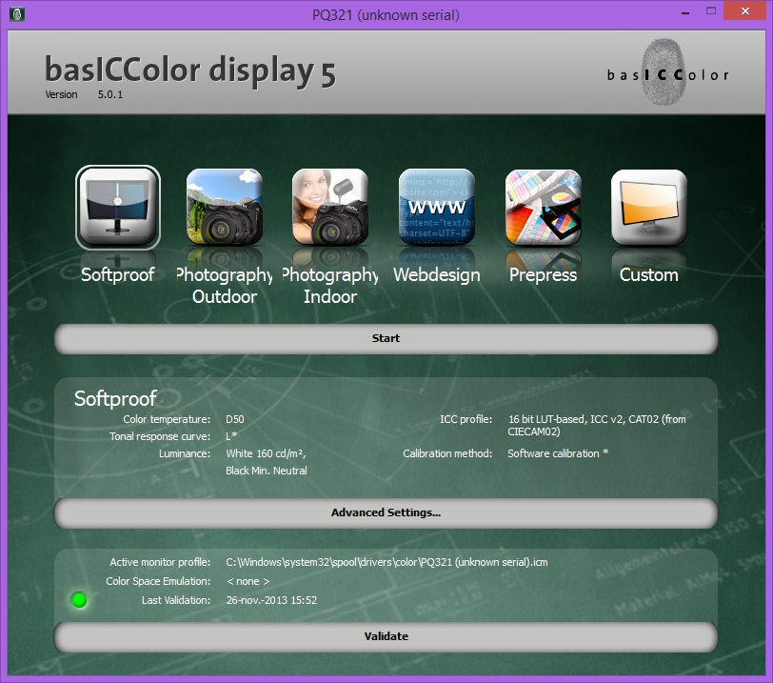Viewport: 773px width, 683px height.
Task: Select the Custom monitor preset icon
Action: click(649, 207)
